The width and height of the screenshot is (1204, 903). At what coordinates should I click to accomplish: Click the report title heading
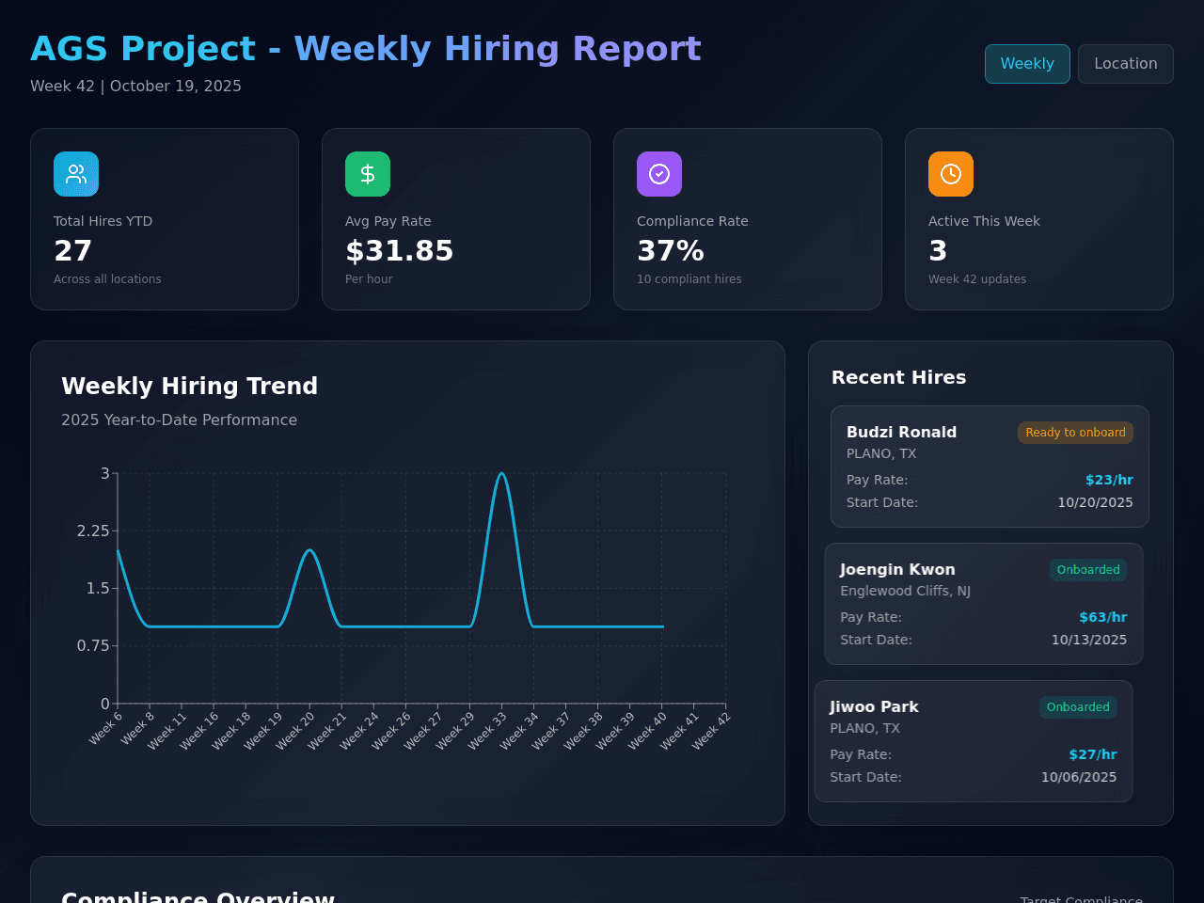click(366, 49)
